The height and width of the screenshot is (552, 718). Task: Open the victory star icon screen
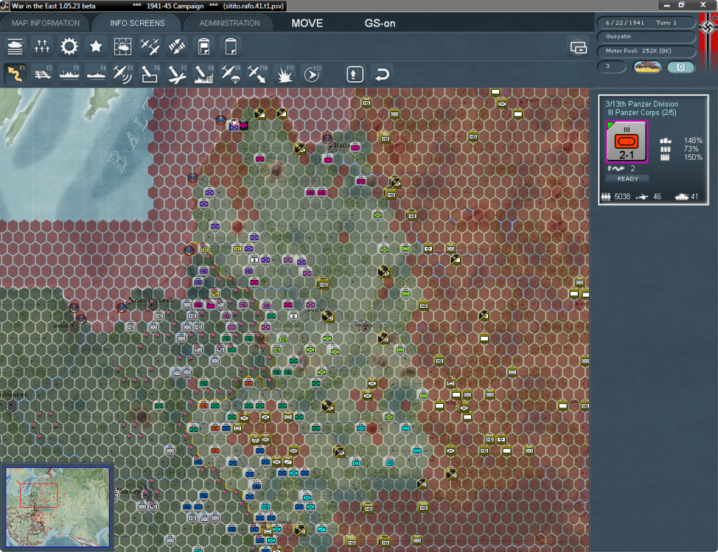point(95,46)
